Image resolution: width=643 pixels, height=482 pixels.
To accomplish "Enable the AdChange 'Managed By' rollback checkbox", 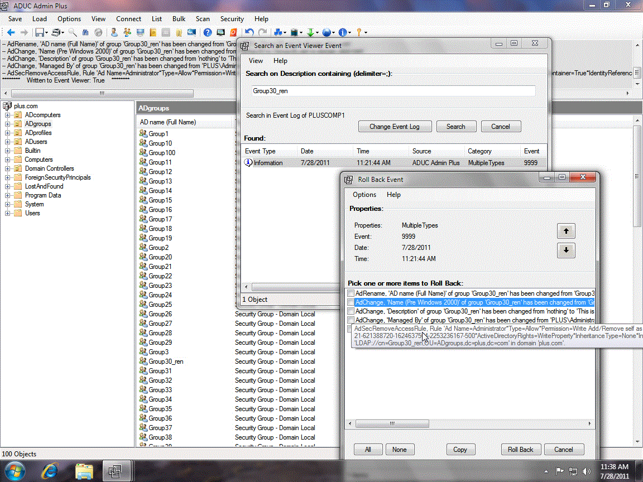I will tap(351, 320).
